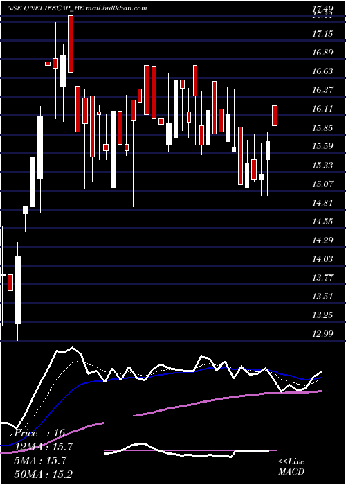Click the tallest red candle reaching 17.49
The image size is (346, 485).
71,44
